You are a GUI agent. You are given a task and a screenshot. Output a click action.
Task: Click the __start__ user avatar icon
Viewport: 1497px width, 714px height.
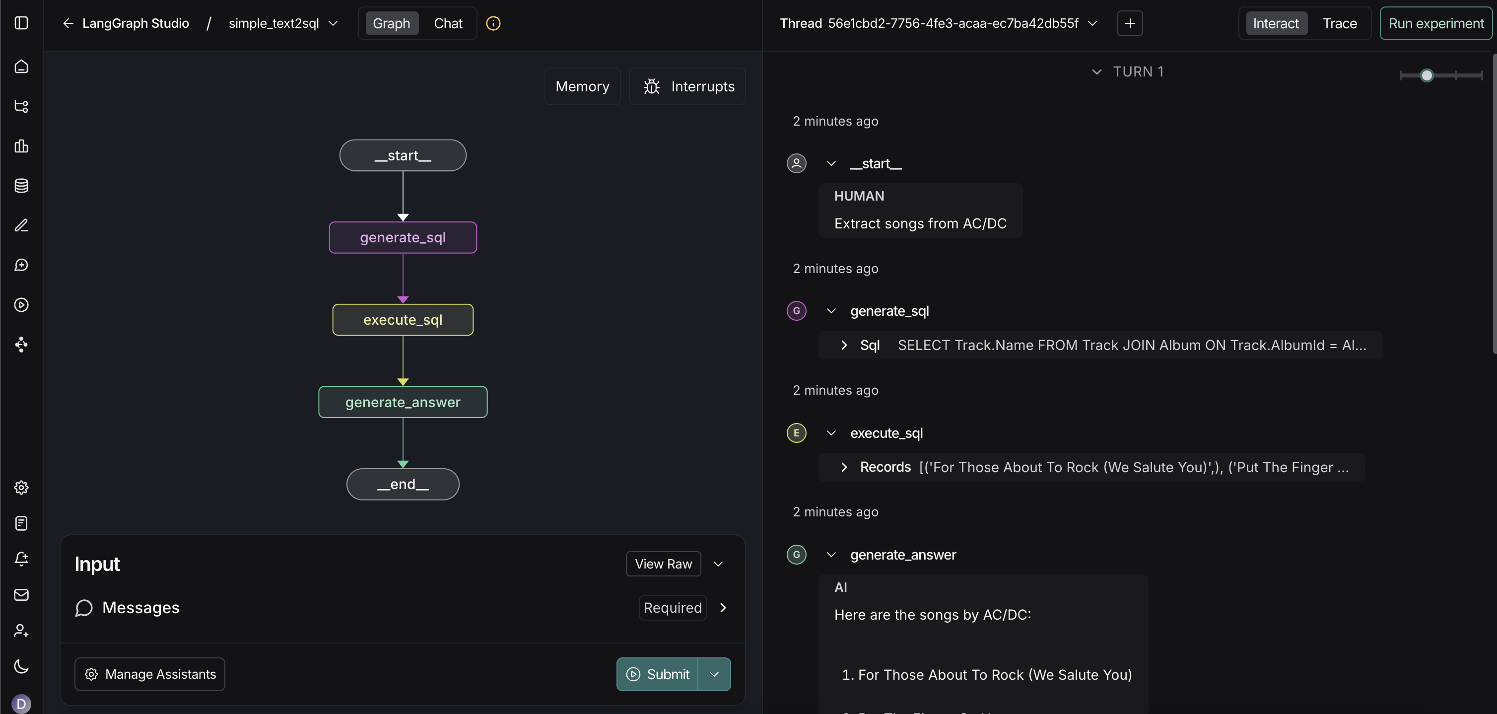(796, 163)
